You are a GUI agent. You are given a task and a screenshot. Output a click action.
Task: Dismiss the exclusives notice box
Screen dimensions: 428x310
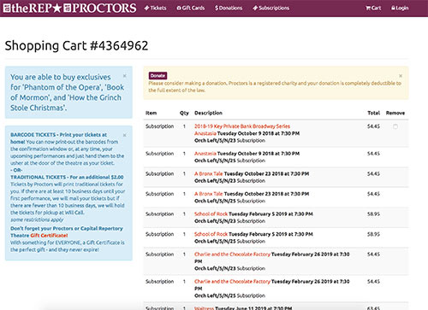point(124,76)
